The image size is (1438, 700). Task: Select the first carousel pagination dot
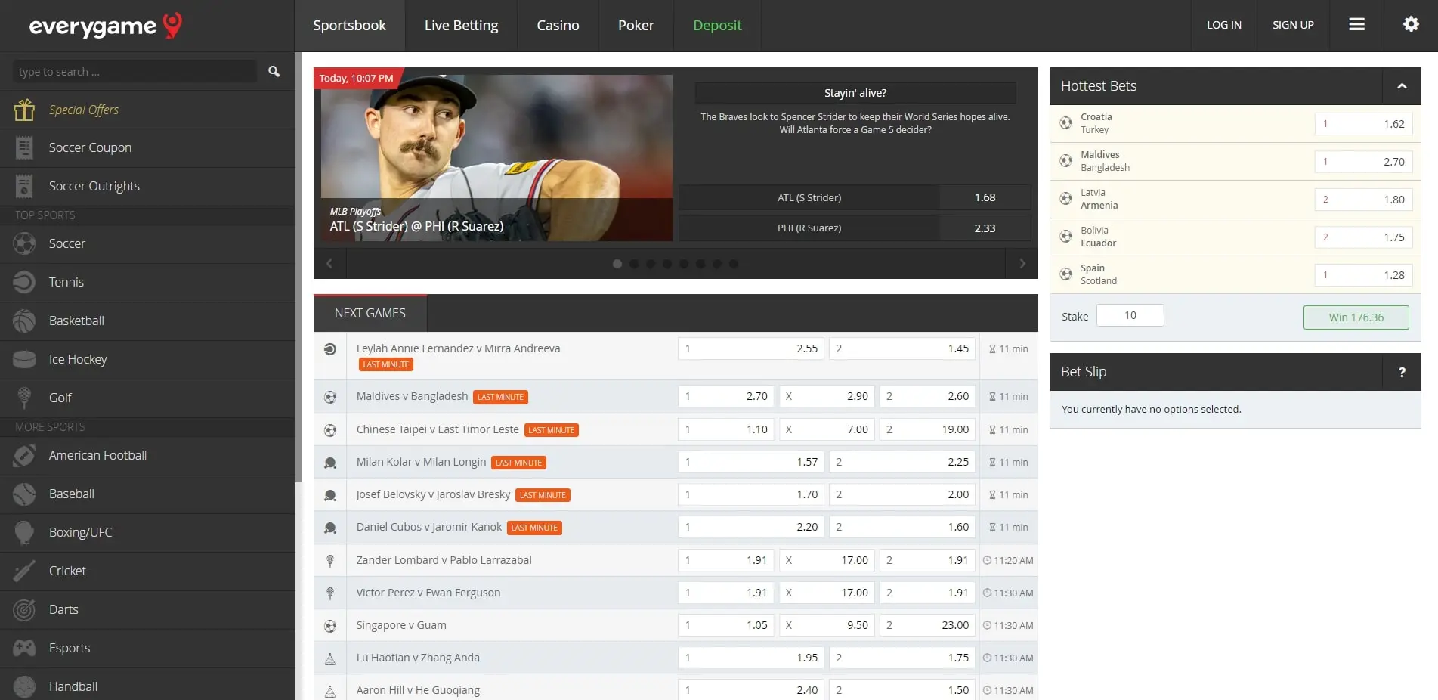tap(617, 264)
